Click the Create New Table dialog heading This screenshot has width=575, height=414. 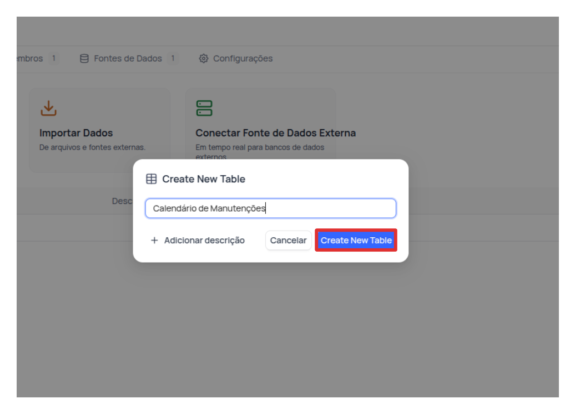[204, 179]
